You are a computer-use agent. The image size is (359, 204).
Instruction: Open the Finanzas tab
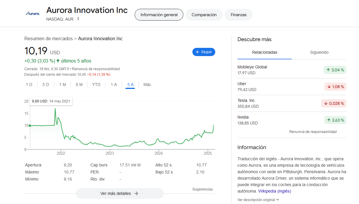239,15
